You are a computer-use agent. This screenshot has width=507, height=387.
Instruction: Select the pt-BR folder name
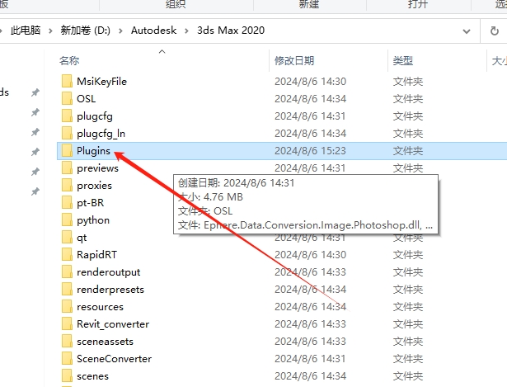[x=90, y=203]
